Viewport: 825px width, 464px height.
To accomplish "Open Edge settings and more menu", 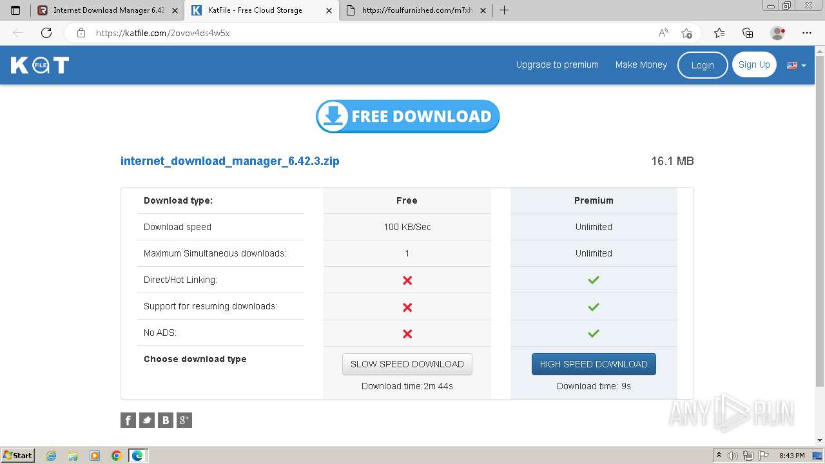I will tap(807, 33).
